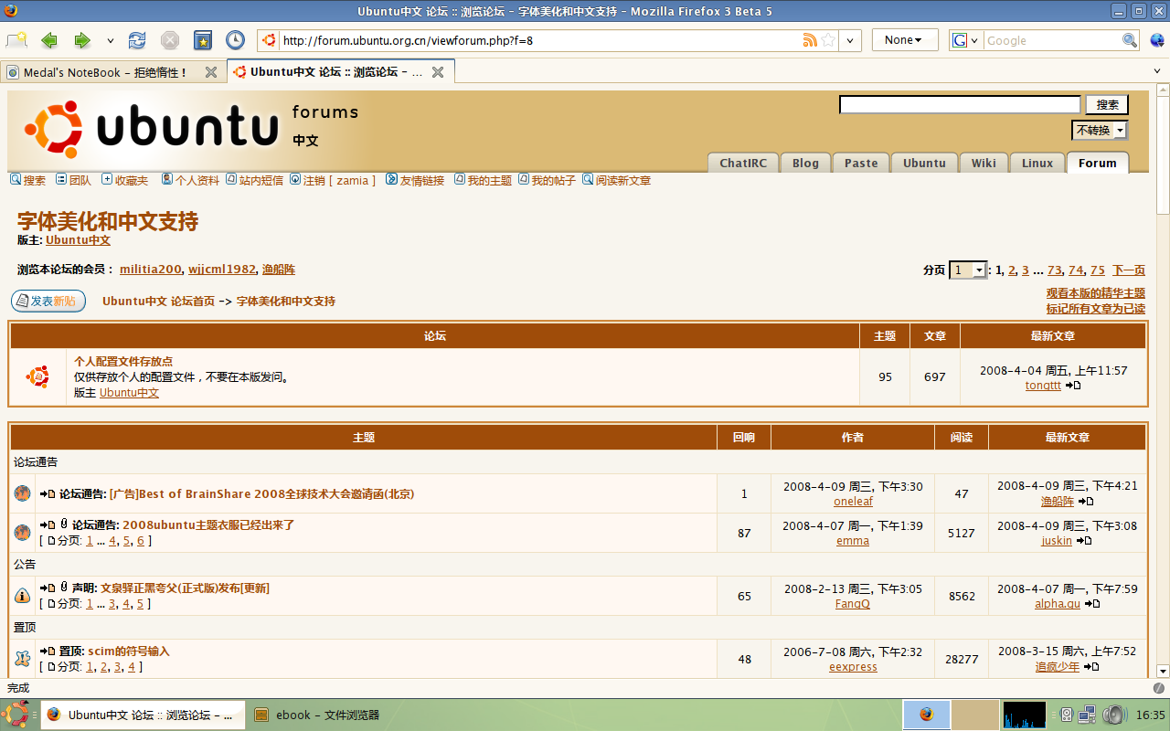This screenshot has height=731, width=1170.
Task: Click the globe icon beside search bar
Action: [1157, 40]
